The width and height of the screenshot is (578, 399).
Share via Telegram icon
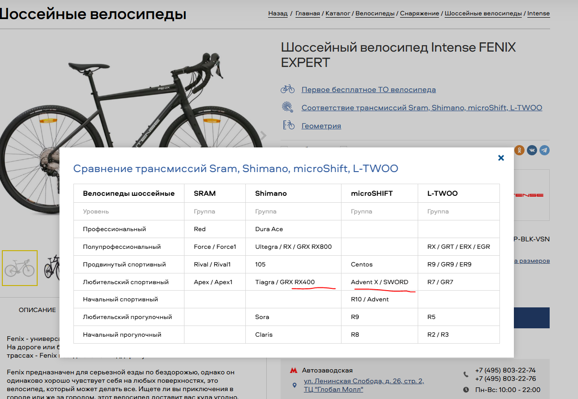click(x=544, y=150)
